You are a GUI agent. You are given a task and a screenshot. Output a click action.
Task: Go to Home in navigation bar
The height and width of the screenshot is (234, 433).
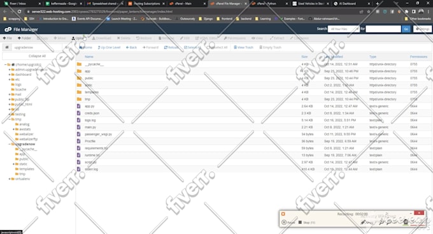[x=86, y=48]
